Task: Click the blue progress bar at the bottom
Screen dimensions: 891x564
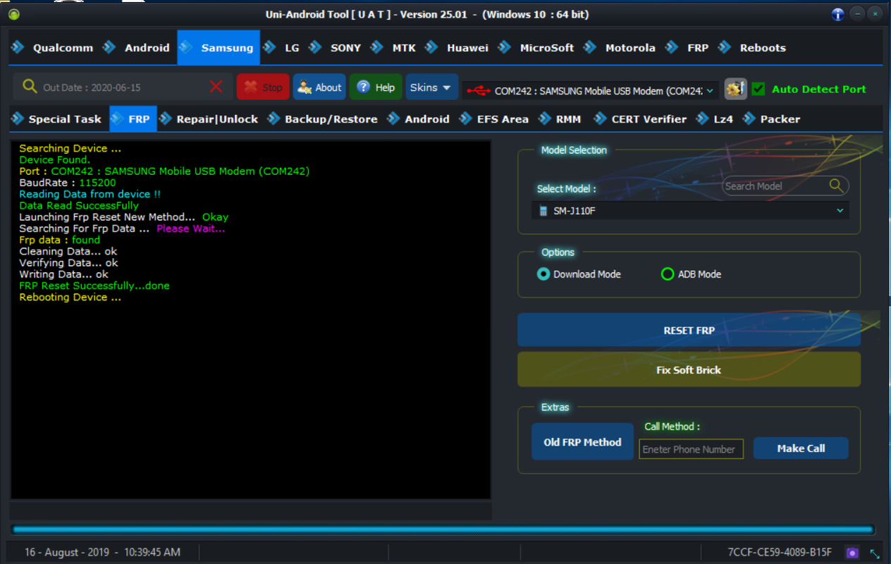Action: [443, 529]
